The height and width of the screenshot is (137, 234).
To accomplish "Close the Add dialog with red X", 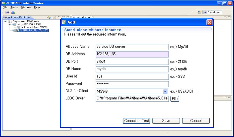I will click(x=209, y=22).
